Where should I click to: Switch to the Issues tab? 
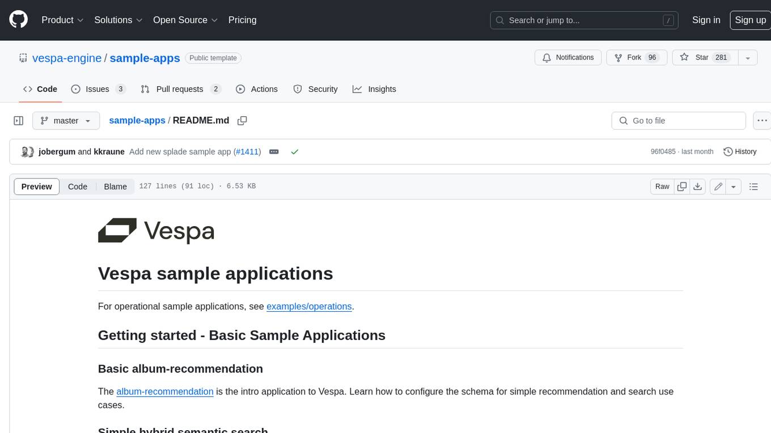[98, 89]
